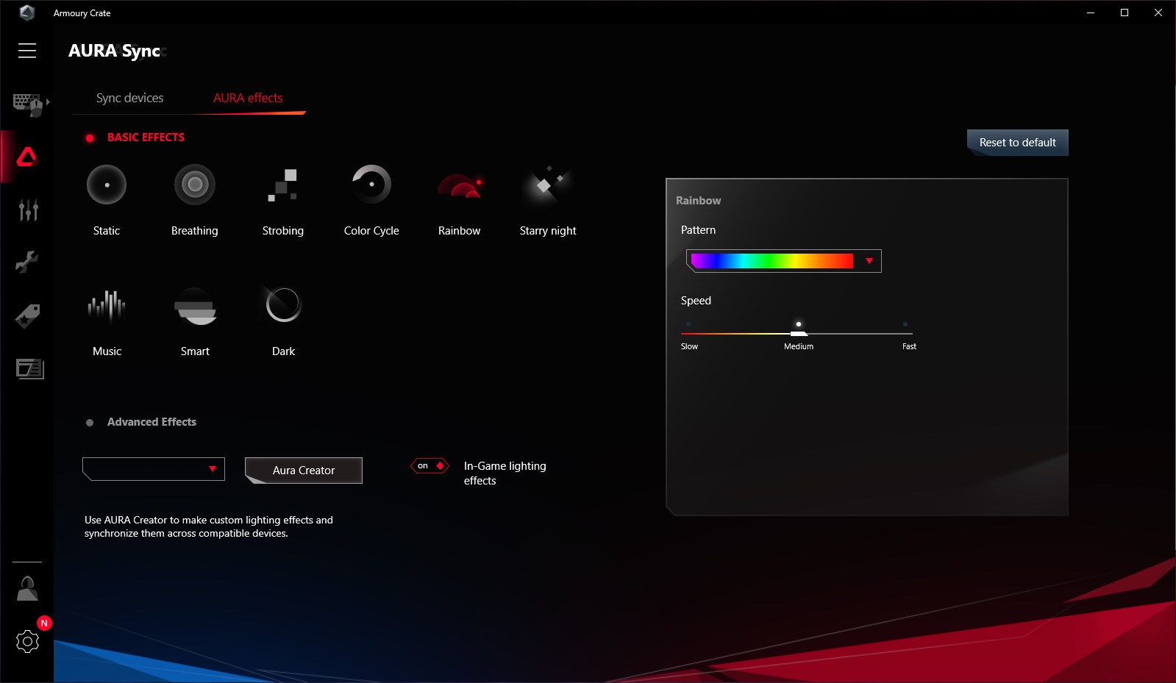
Task: Click the rainbow pattern color bar
Action: coord(772,261)
